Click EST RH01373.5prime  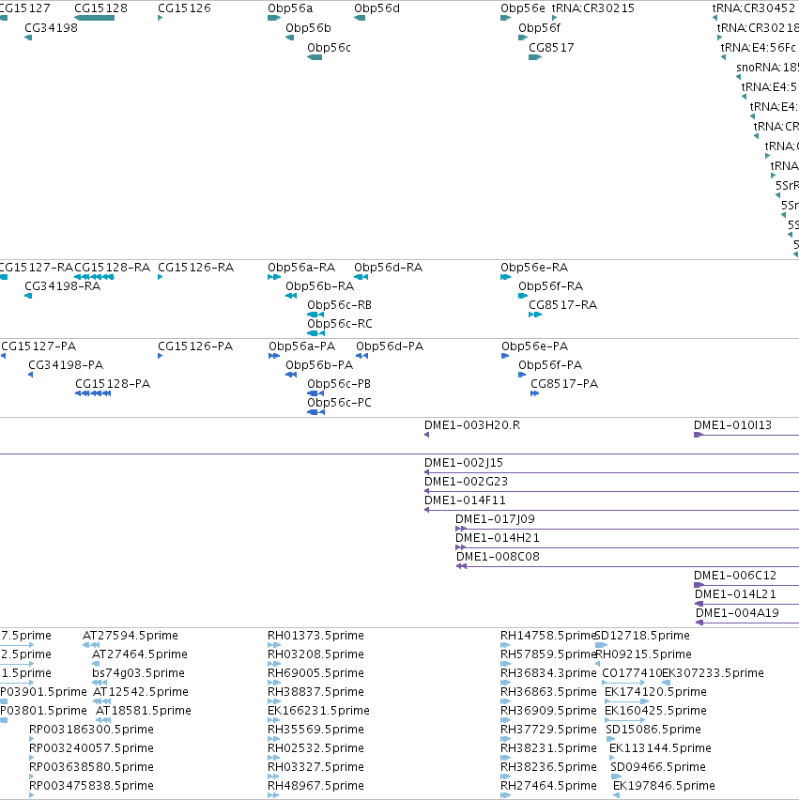(274, 645)
